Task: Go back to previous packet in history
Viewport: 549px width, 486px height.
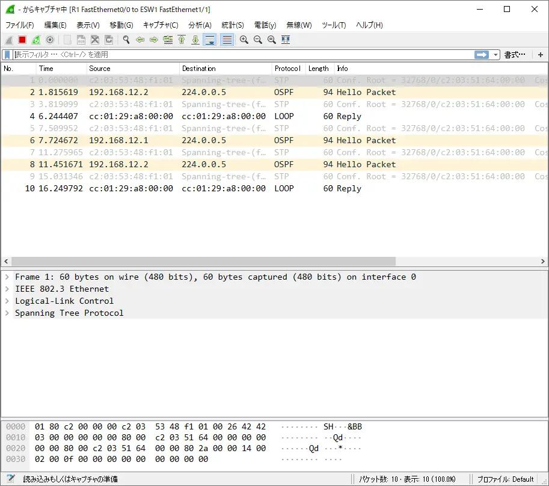Action: [x=140, y=40]
